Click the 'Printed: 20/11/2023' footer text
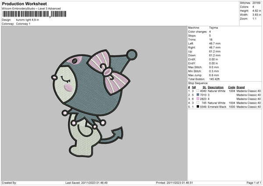Screen dimensions: 263x186 174,183
